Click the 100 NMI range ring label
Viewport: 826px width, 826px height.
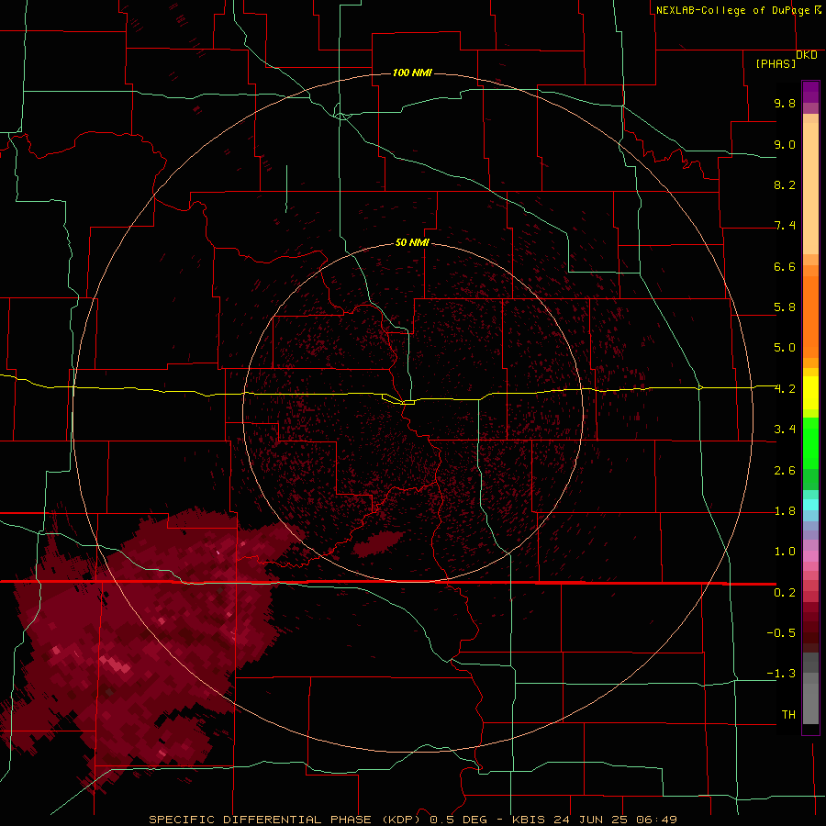(x=412, y=73)
